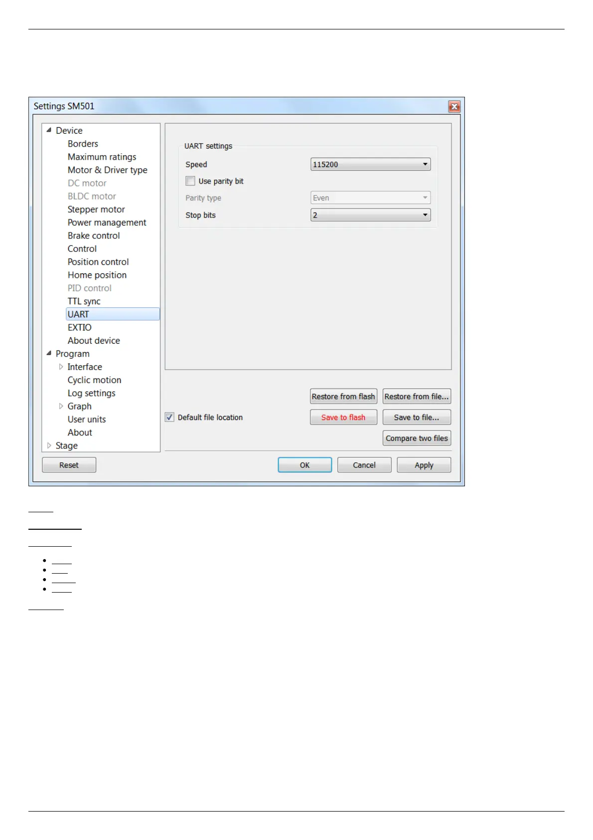Viewport: 593px width, 840px height.
Task: Select the greyed BLDC motor item
Action: [92, 196]
